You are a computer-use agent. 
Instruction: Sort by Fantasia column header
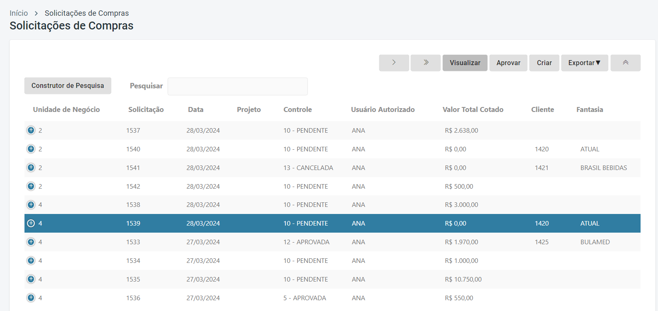tap(590, 109)
